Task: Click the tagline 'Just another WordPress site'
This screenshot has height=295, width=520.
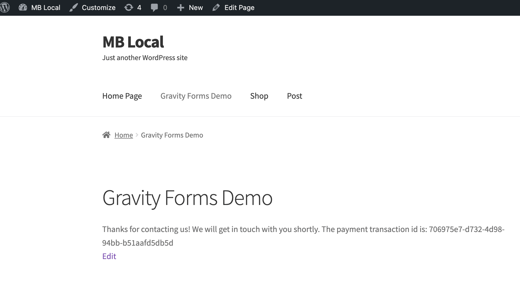Action: tap(145, 58)
